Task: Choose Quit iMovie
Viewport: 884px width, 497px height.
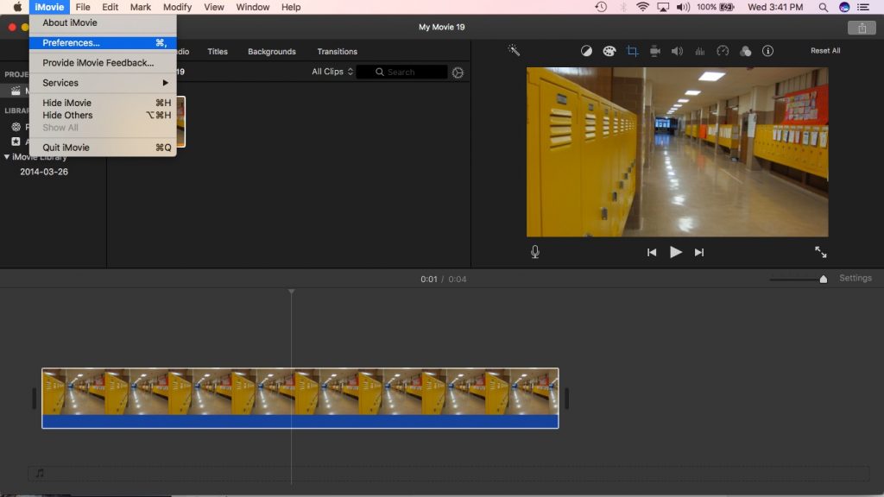Action: [x=103, y=148]
